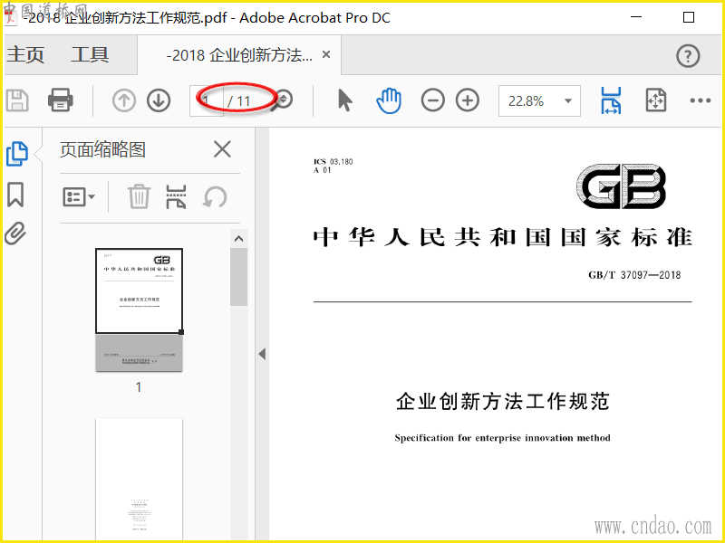The height and width of the screenshot is (543, 725).
Task: Switch to the 工具 tab
Action: click(x=90, y=54)
